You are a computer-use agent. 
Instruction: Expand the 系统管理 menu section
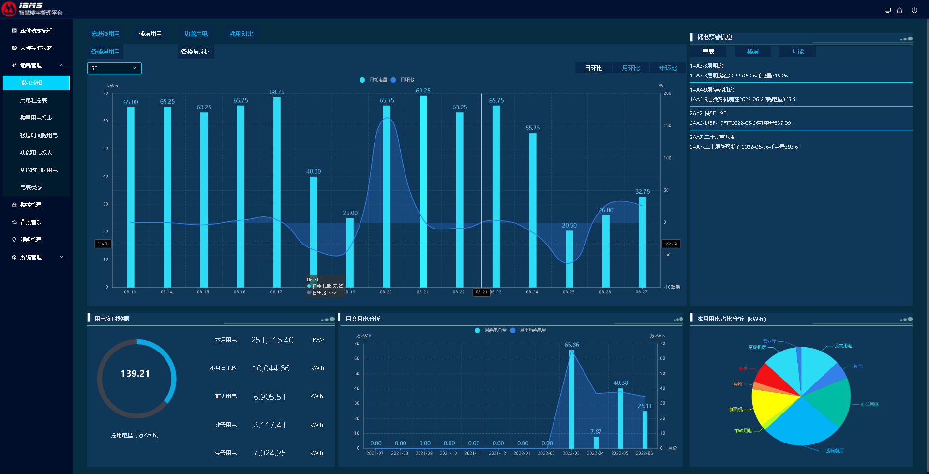[61, 257]
